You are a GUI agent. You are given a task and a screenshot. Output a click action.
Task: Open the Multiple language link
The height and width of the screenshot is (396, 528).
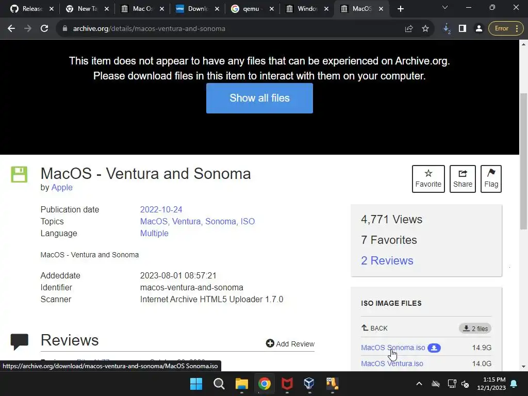[x=154, y=234]
